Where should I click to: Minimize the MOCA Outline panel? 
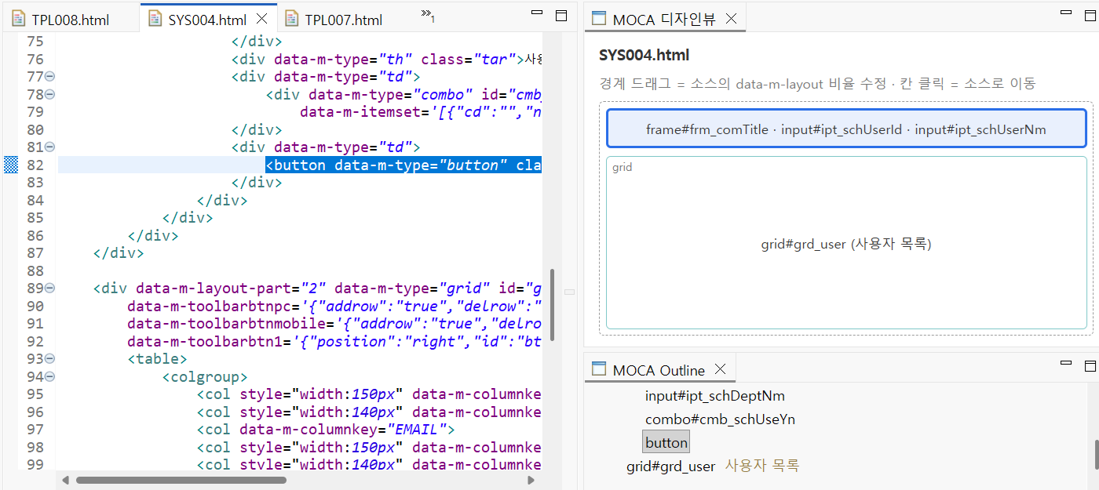point(1066,363)
